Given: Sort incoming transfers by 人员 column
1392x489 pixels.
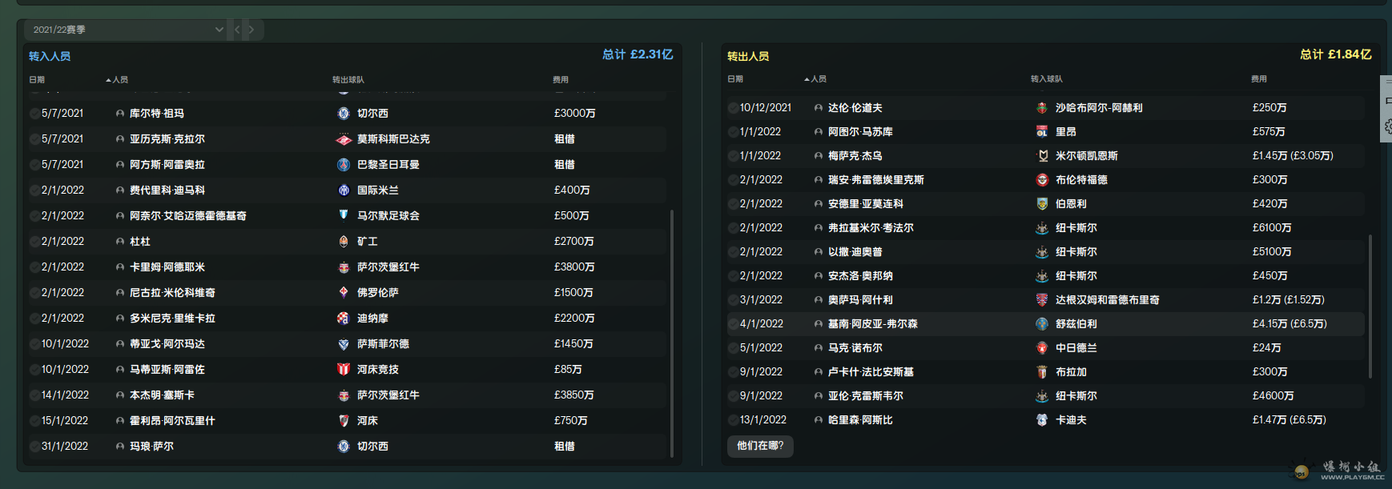Looking at the screenshot, I should 119,80.
